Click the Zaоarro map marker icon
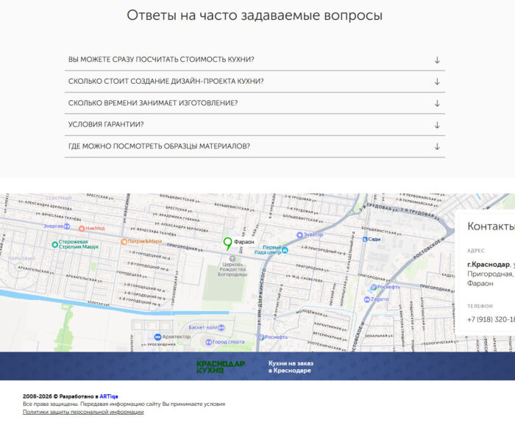Screen dimensions: 515x428 (x=365, y=299)
